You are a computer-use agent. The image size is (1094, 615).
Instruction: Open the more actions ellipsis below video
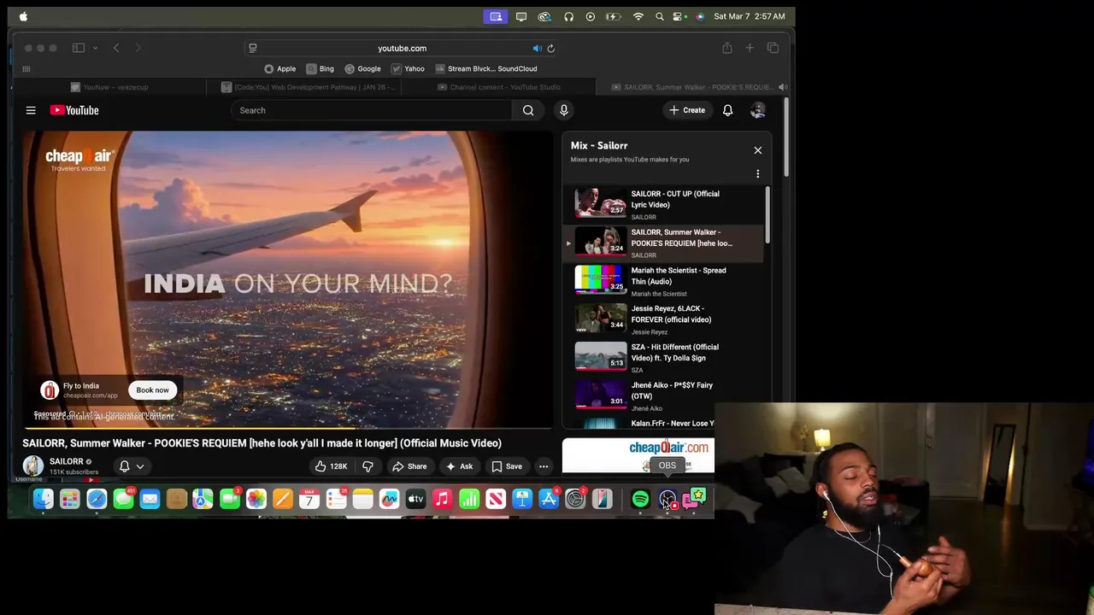click(x=544, y=466)
